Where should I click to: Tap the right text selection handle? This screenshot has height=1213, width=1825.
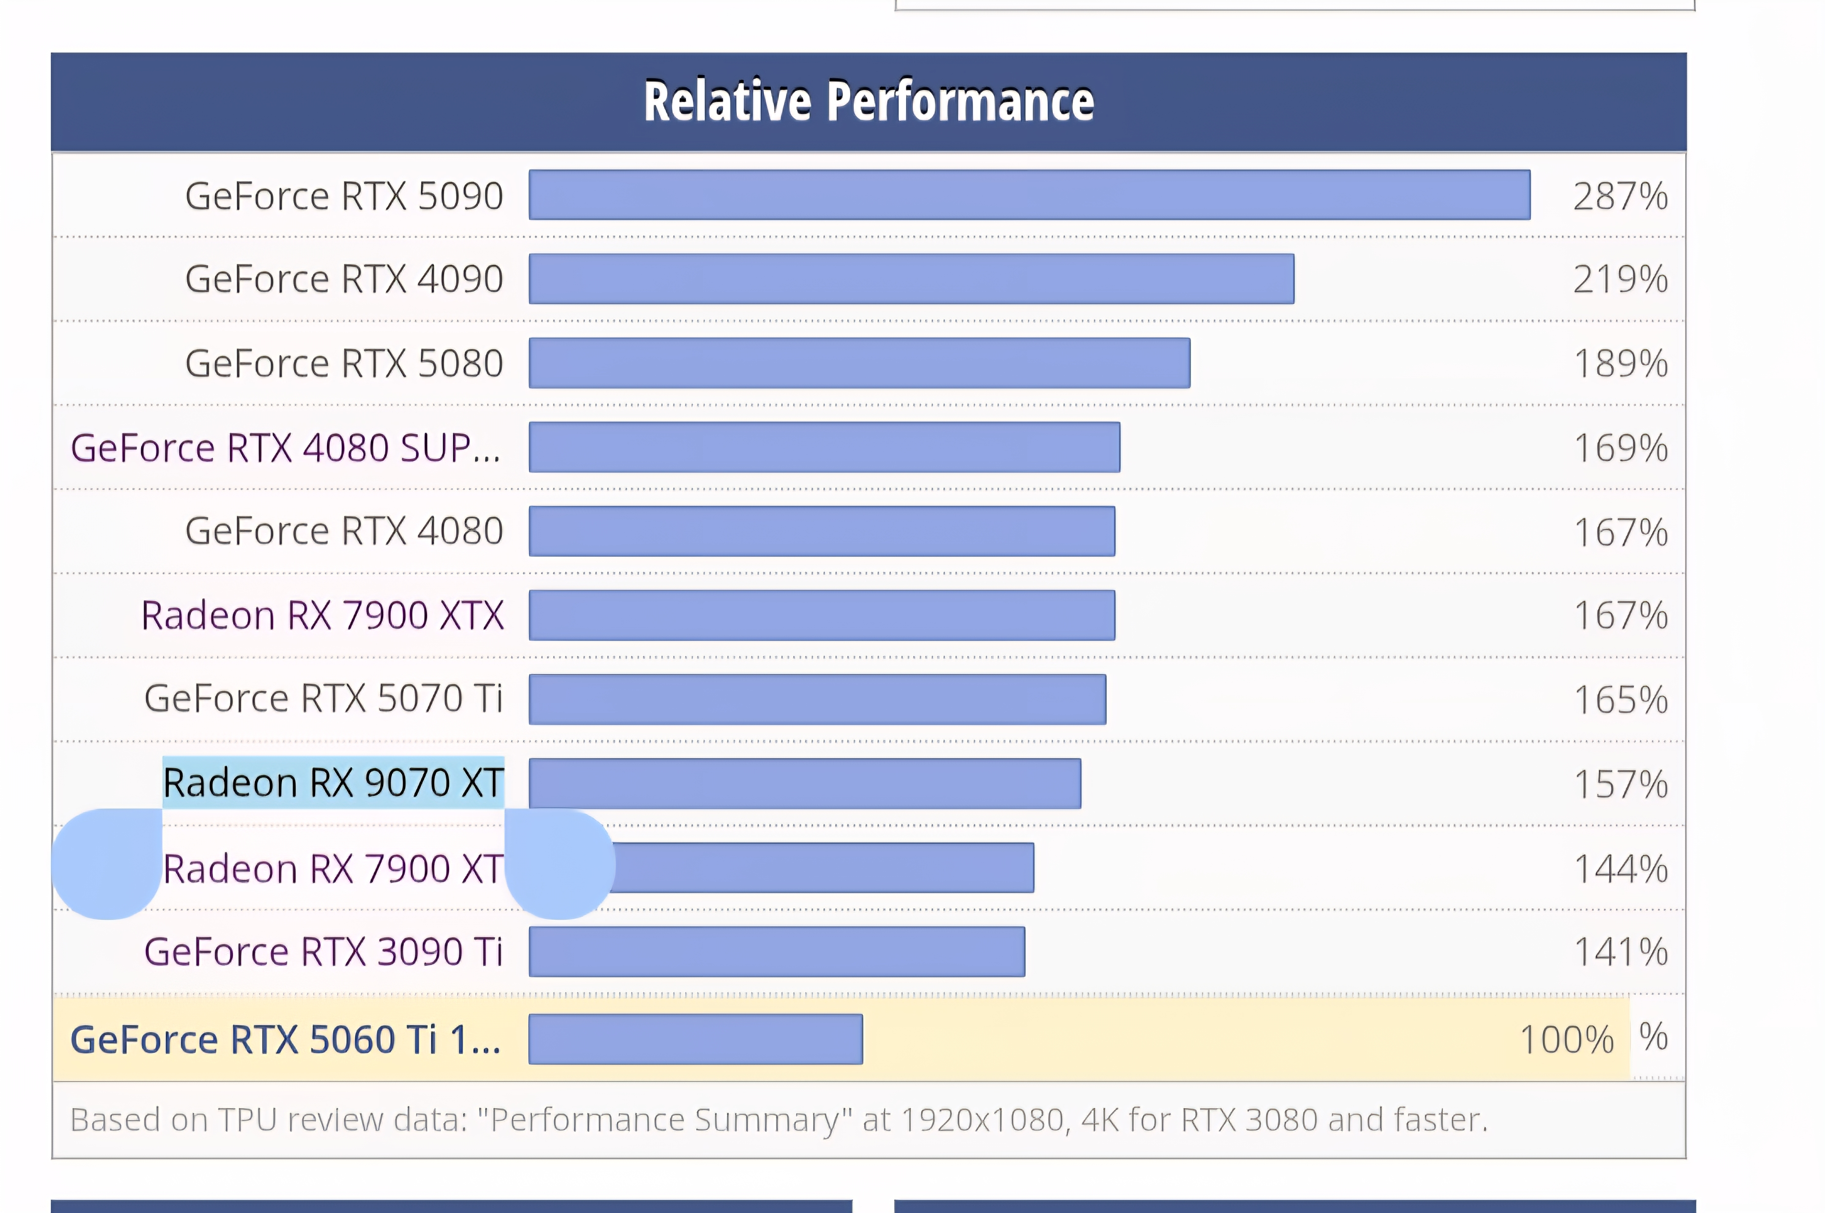coord(560,864)
